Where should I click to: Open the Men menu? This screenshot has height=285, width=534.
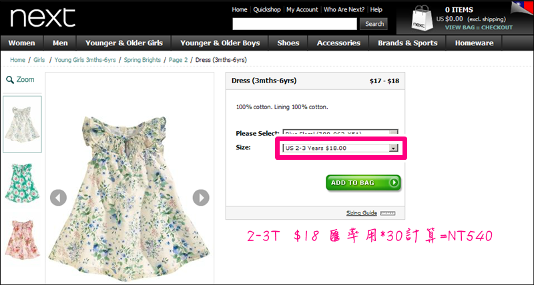tap(60, 43)
